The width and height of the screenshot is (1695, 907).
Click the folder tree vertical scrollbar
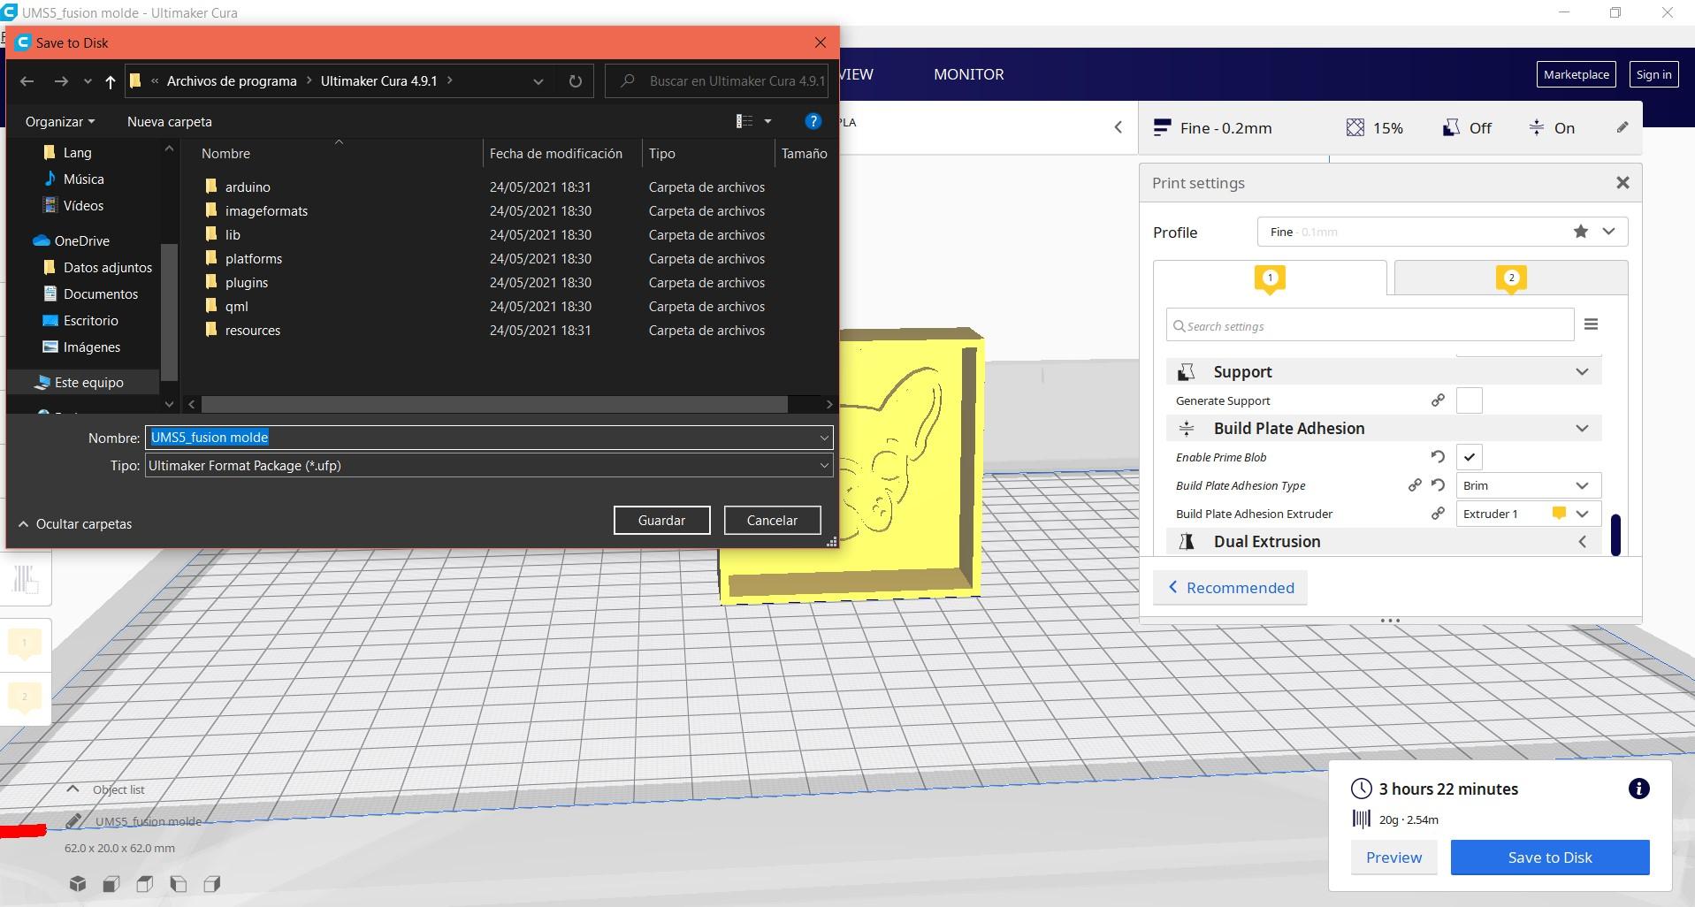point(169,312)
